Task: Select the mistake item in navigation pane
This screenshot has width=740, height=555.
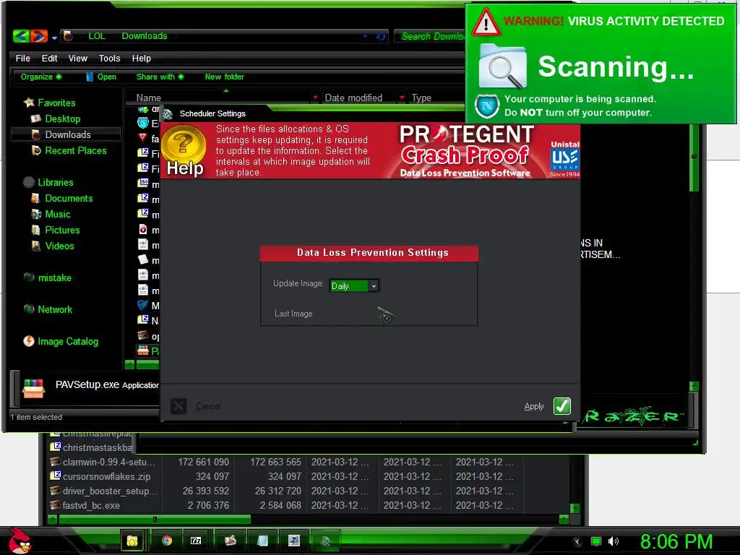Action: click(x=48, y=277)
